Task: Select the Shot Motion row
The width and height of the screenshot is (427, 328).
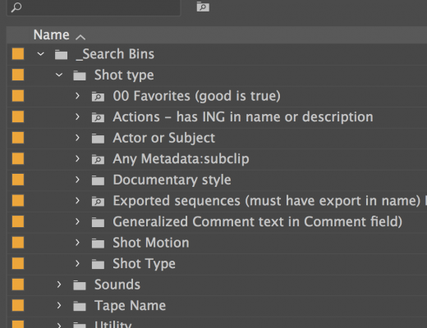Action: point(151,243)
